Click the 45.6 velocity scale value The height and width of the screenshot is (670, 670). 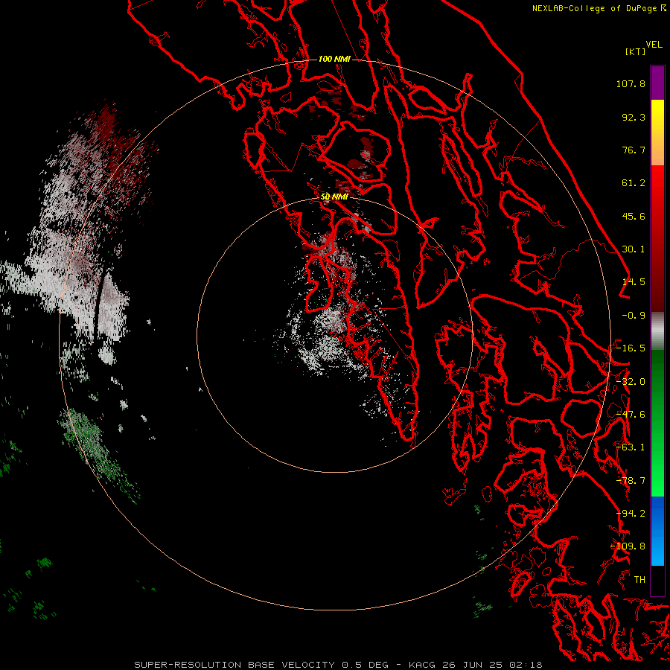coord(634,216)
